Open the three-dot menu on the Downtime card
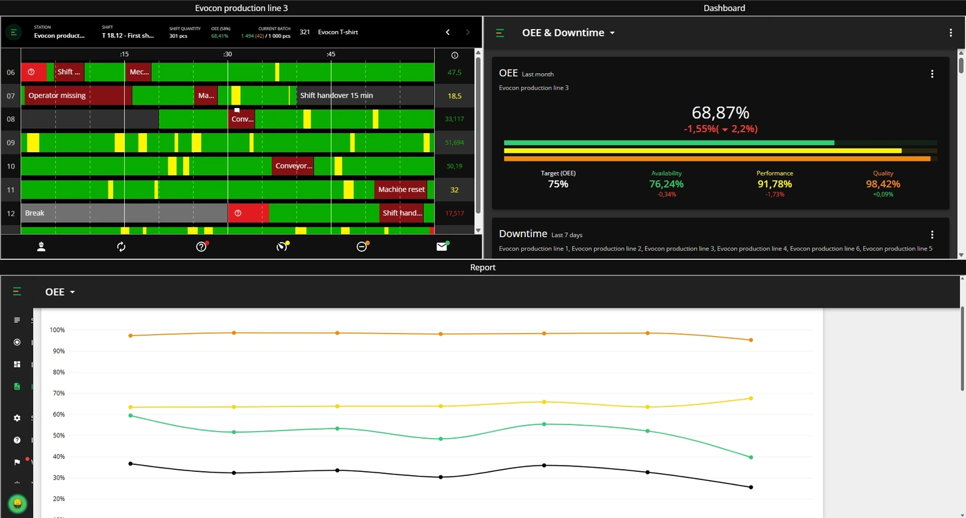 pos(932,234)
